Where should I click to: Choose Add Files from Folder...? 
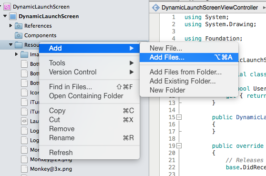pyautogui.click(x=189, y=72)
